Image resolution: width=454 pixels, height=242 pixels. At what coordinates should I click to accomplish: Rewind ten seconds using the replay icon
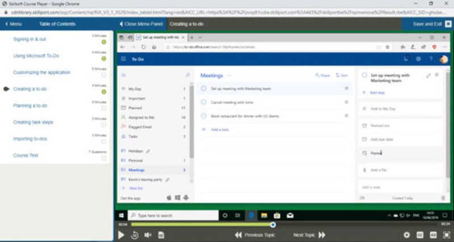(134, 235)
